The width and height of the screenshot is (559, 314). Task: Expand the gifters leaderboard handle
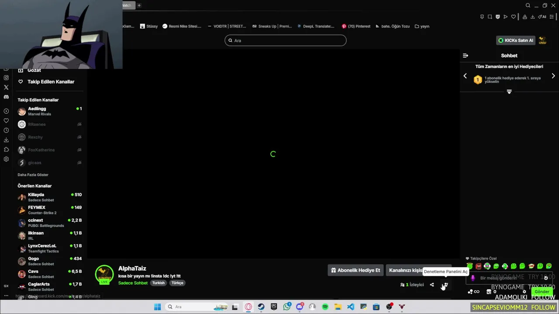pos(509,92)
